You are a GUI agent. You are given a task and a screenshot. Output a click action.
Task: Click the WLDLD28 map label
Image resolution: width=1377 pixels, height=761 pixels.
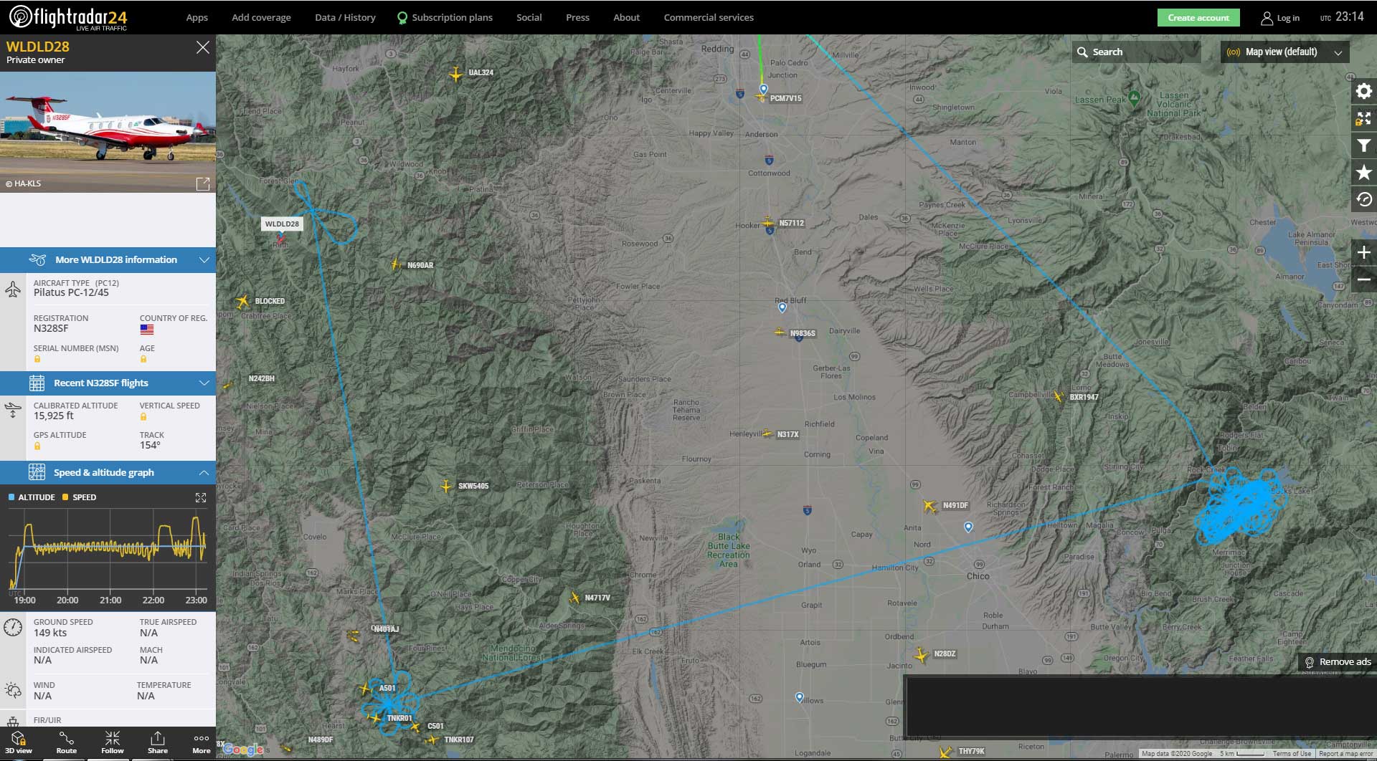pos(282,224)
